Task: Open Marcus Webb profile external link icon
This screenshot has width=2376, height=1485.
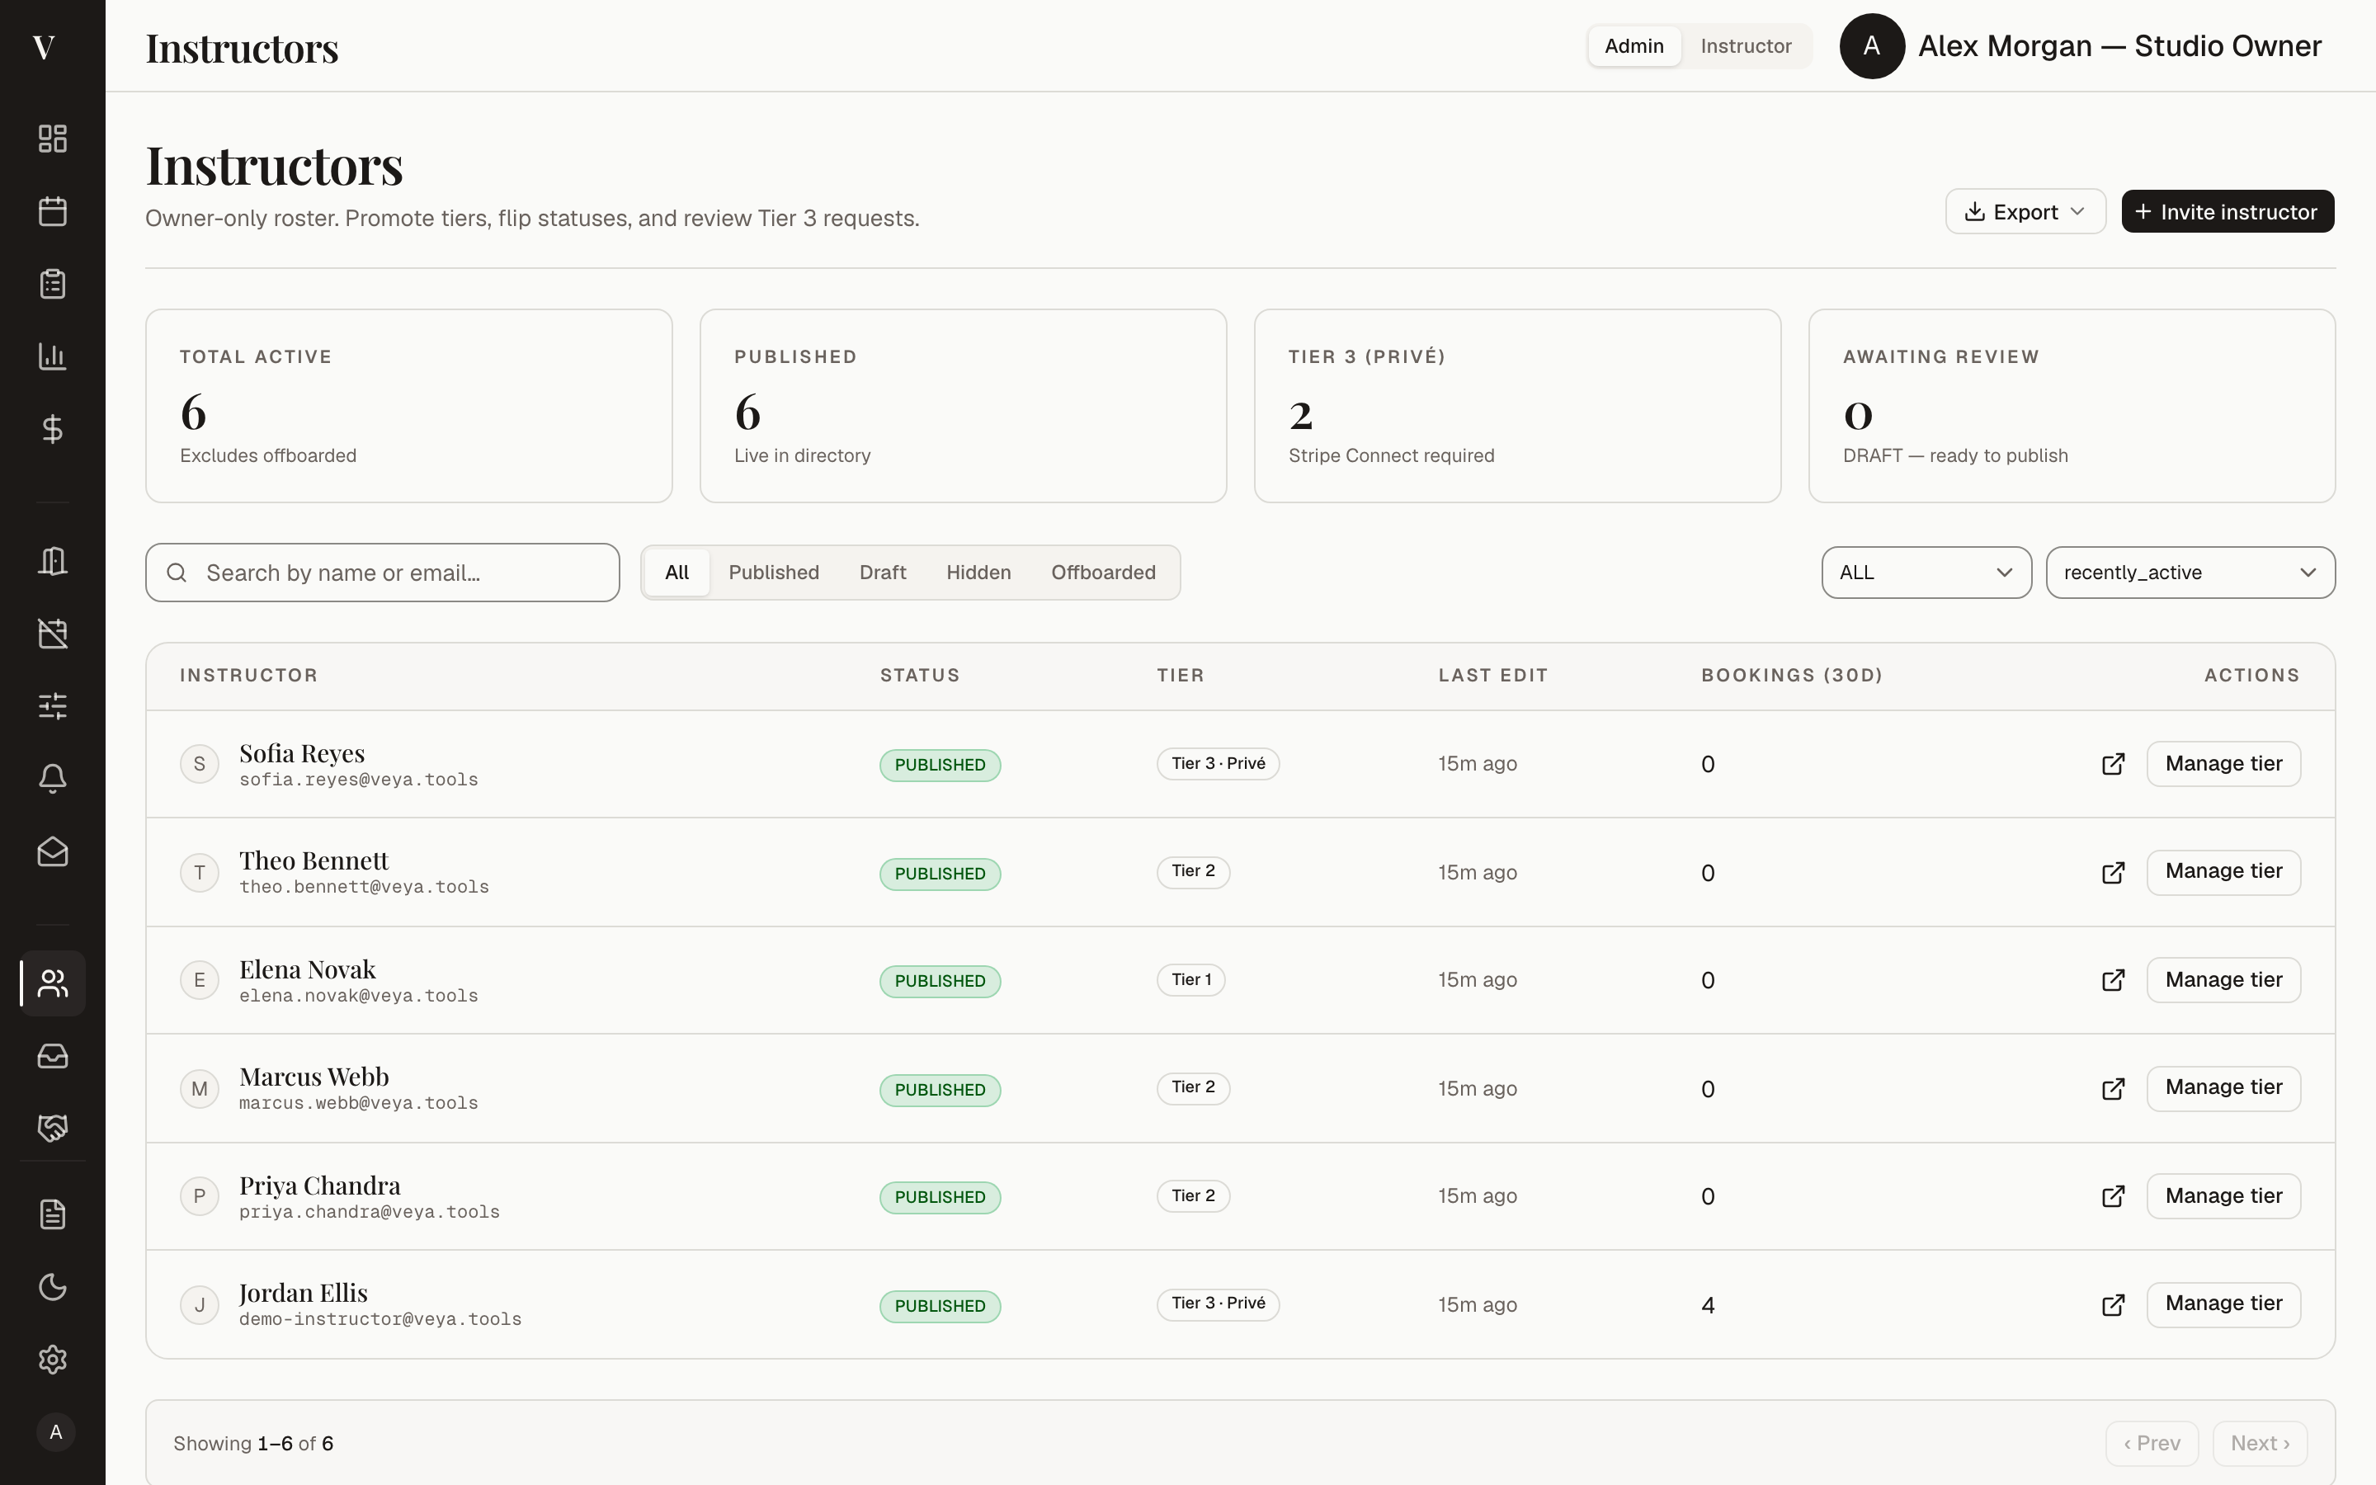Action: point(2113,1088)
